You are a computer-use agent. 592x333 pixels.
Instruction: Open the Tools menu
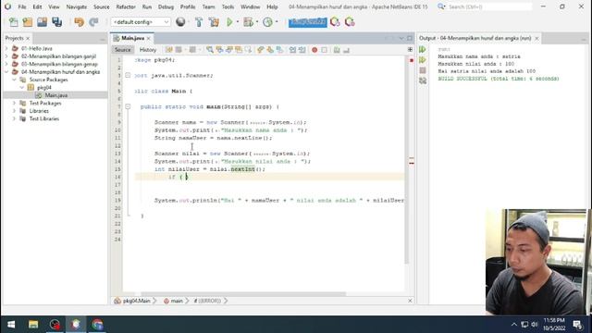(228, 6)
